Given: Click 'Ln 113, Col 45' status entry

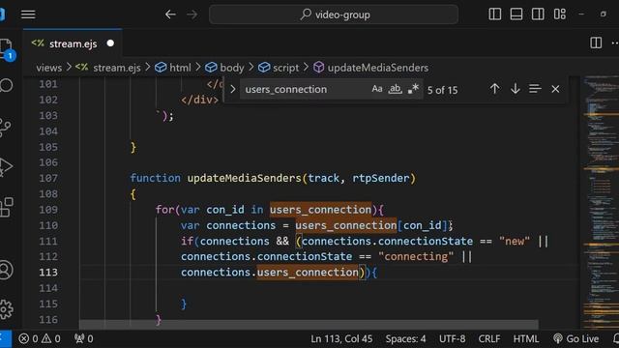Looking at the screenshot, I should coord(341,339).
